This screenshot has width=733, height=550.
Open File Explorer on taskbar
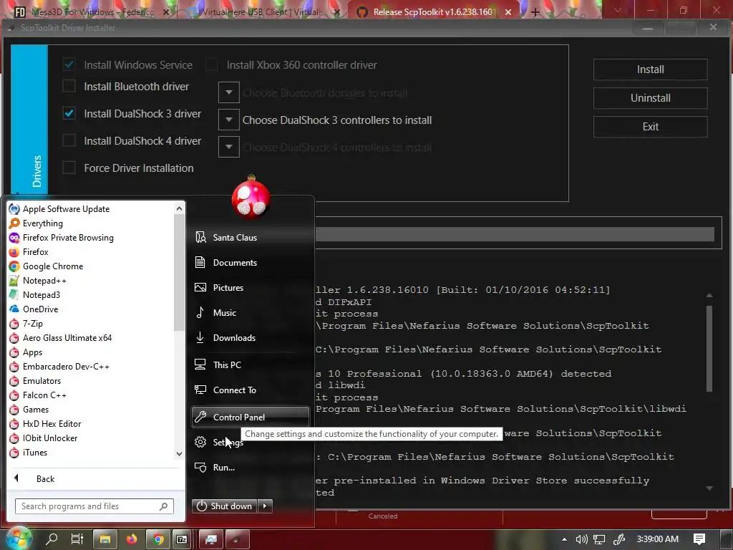point(105,539)
